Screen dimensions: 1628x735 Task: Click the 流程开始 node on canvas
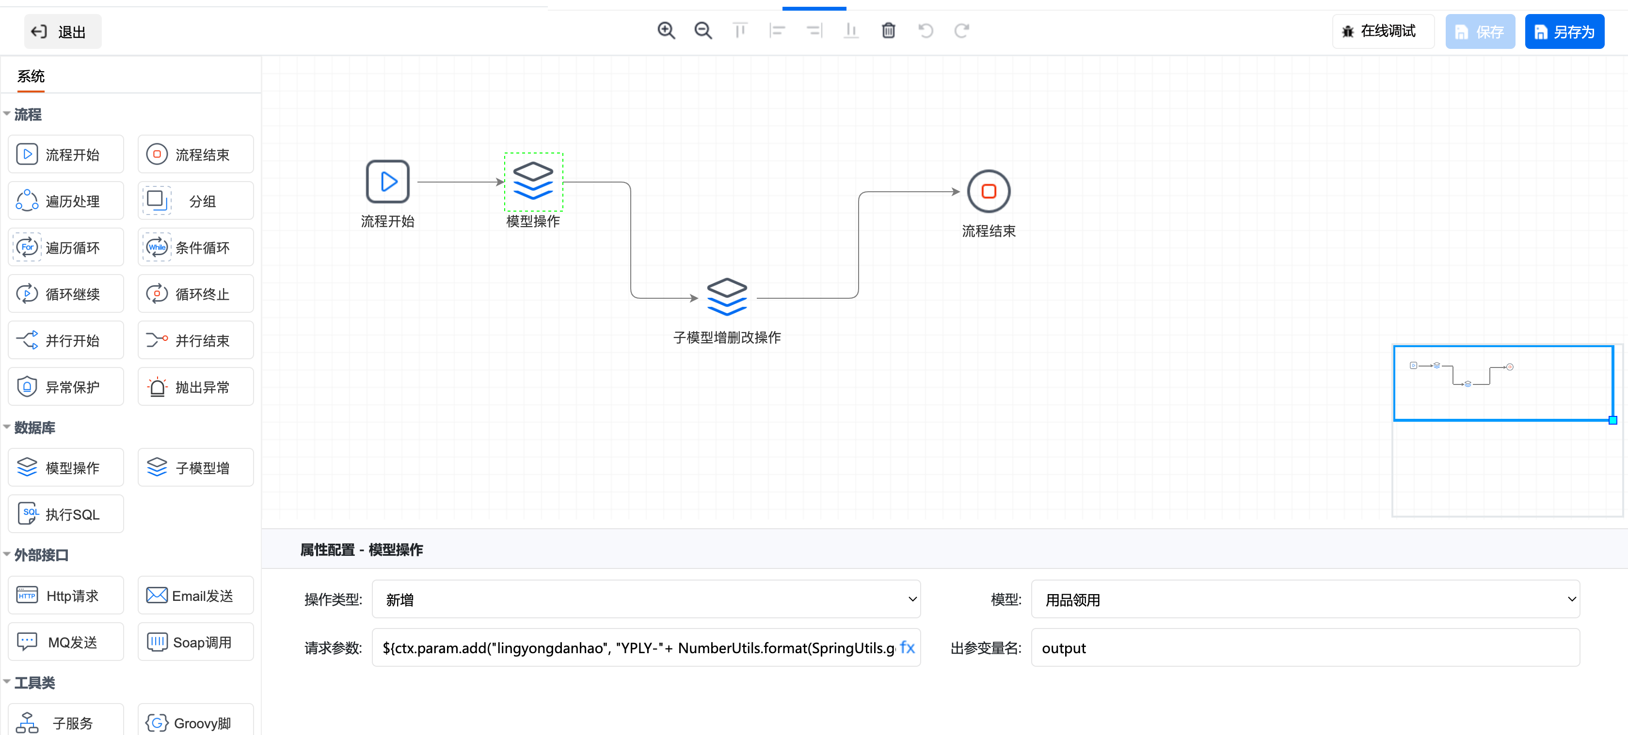click(x=387, y=182)
